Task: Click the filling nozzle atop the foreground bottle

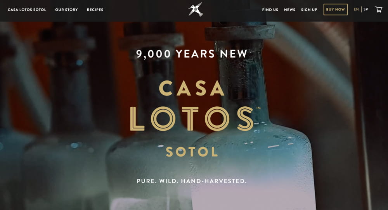Action: coord(240,31)
